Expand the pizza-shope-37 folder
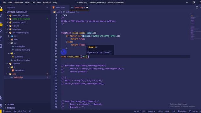This screenshot has width=201, height=113. pyautogui.click(x=19, y=22)
